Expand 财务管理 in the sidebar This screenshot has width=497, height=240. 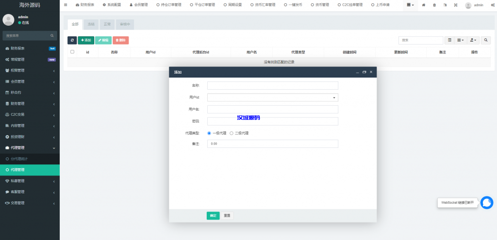30,104
